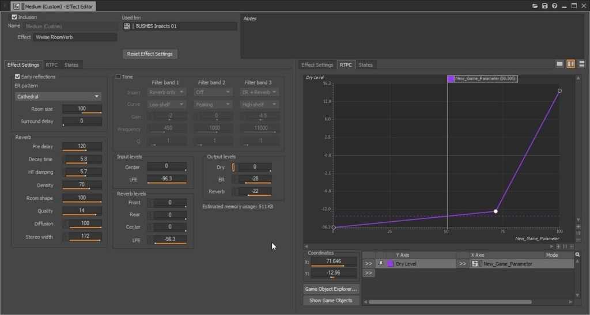The width and height of the screenshot is (590, 315).
Task: Click the Input levels LFE value -96.3
Action: [167, 179]
